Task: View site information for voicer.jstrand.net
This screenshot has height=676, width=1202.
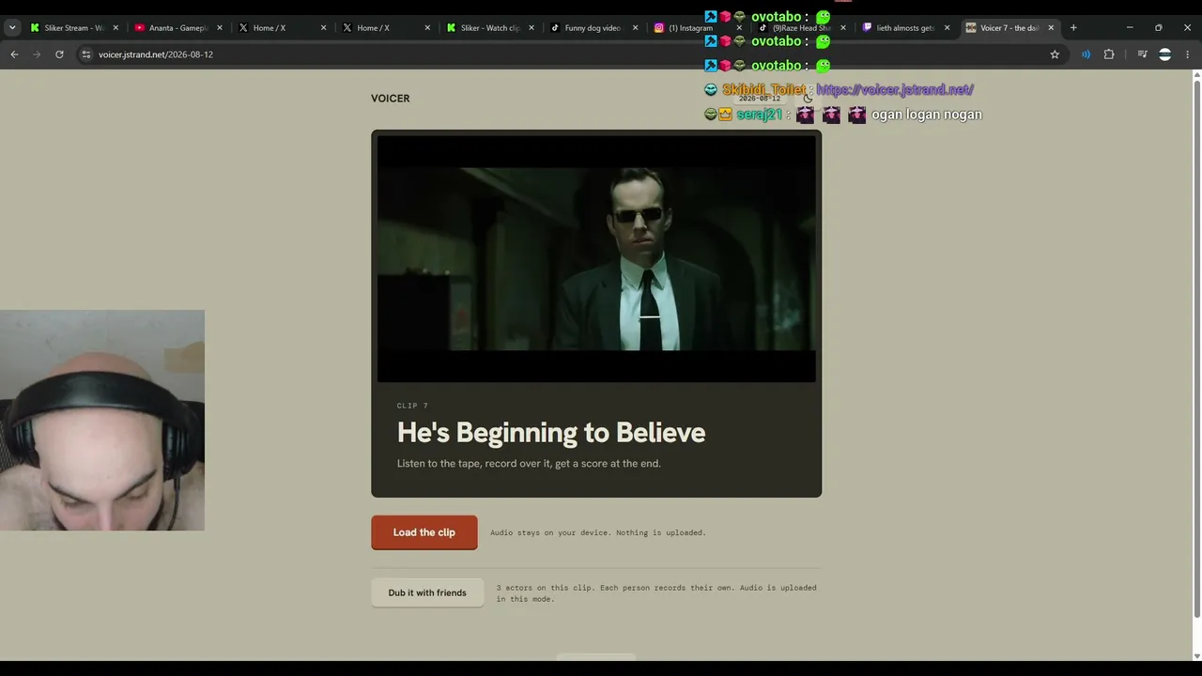Action: coord(86,54)
